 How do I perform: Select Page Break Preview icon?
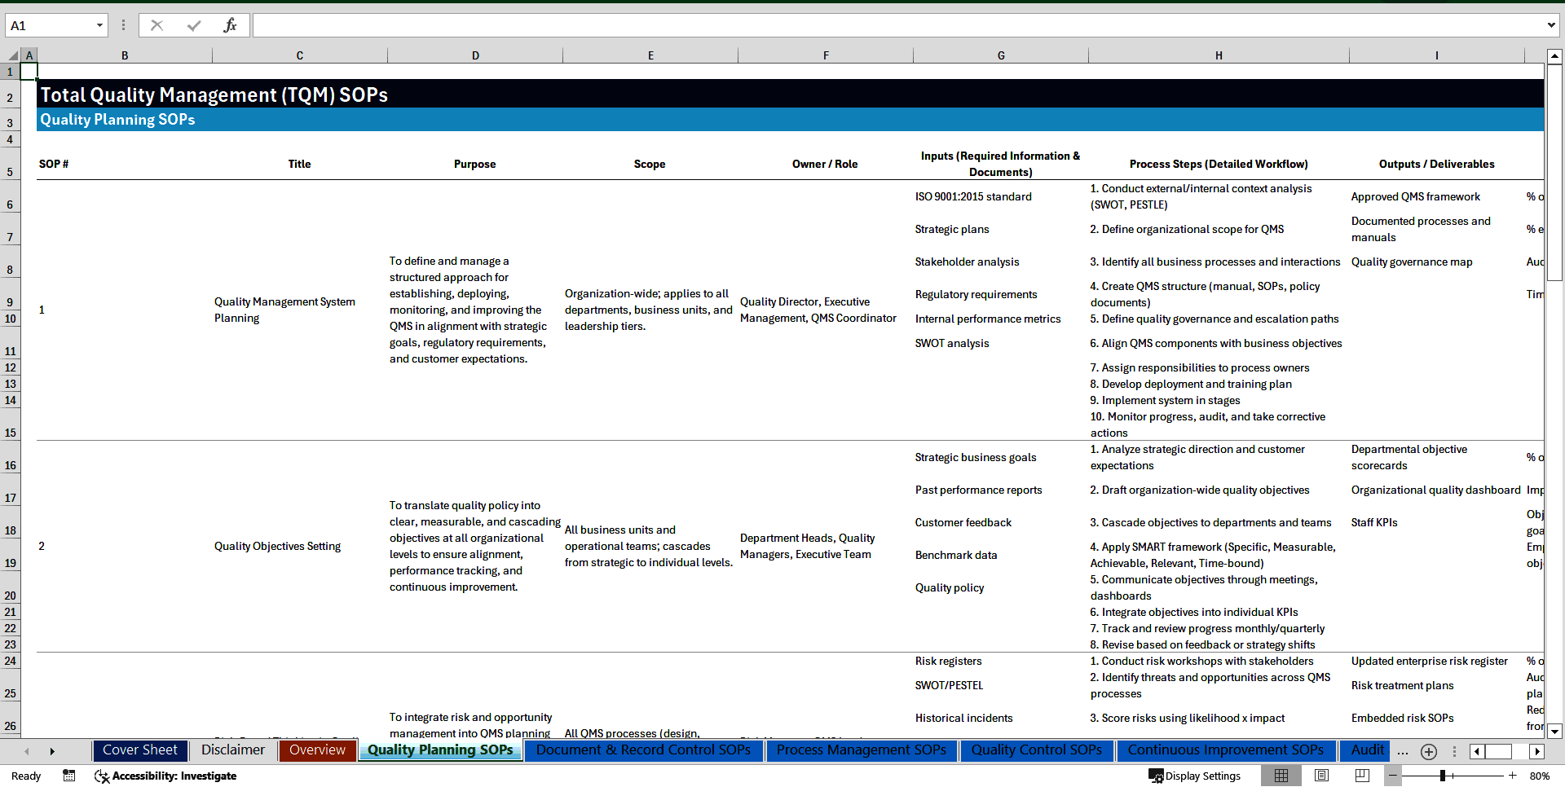(x=1363, y=776)
